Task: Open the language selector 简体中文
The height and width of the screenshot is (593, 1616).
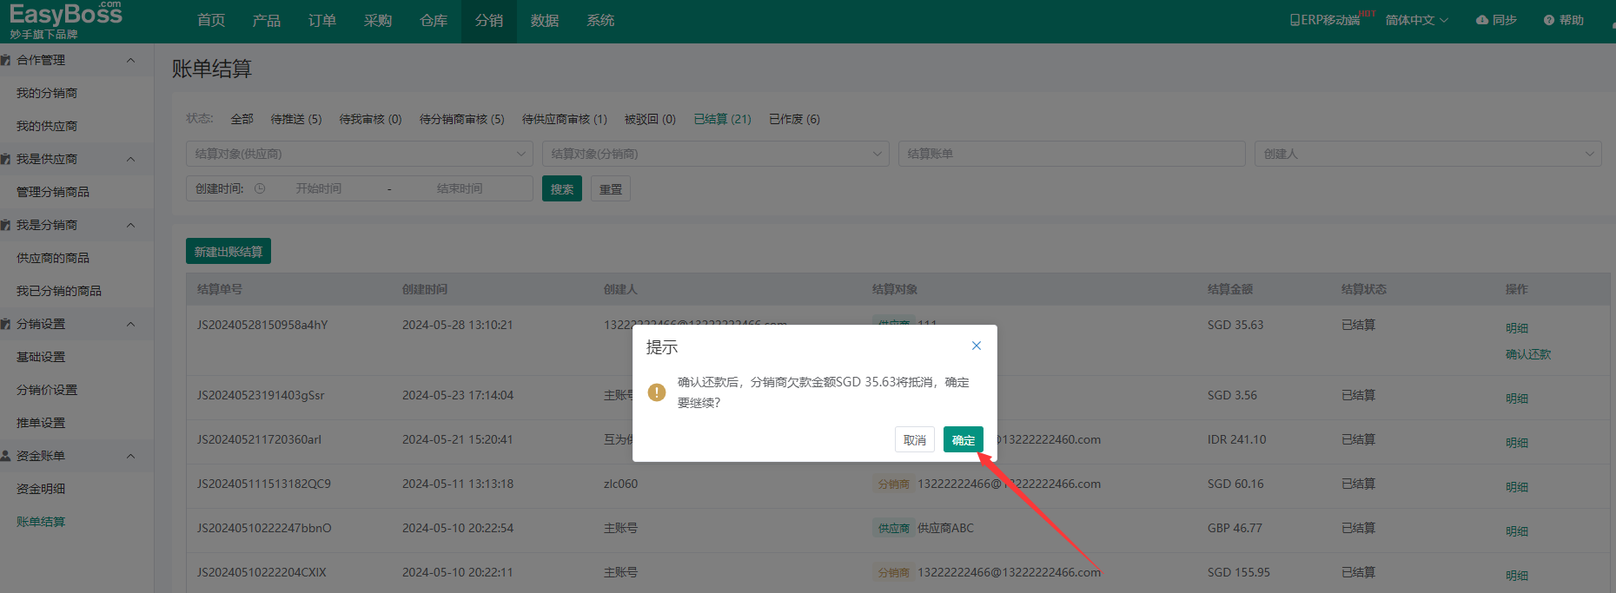Action: click(x=1416, y=20)
